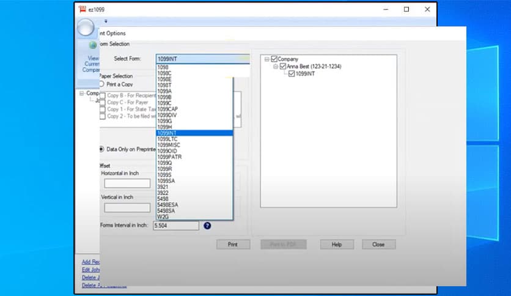The height and width of the screenshot is (296, 511).
Task: Choose 1098E from form list
Action: click(x=194, y=80)
